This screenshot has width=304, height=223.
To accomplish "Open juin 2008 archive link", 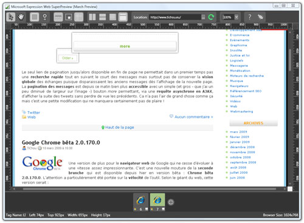I will (x=237, y=177).
